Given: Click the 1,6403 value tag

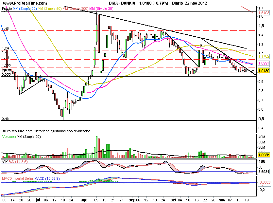Looking at the screenshot, I should [264, 13].
